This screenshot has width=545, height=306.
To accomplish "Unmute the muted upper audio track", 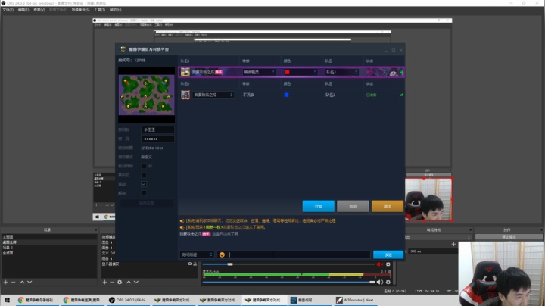I will (x=379, y=264).
